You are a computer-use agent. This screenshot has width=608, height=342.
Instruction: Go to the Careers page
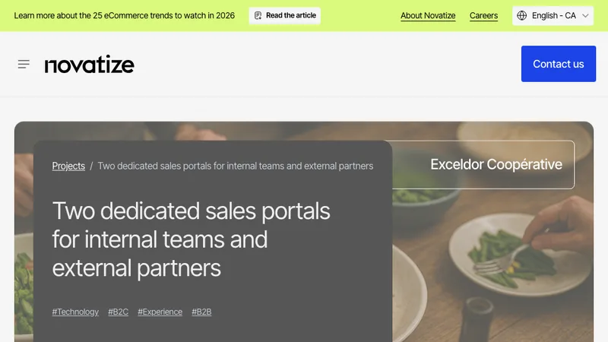(x=483, y=15)
